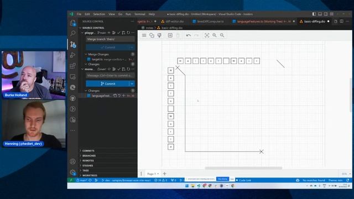354x199 pixels.
Task: Open errors and warnings status bar indicator
Action: pos(161,180)
